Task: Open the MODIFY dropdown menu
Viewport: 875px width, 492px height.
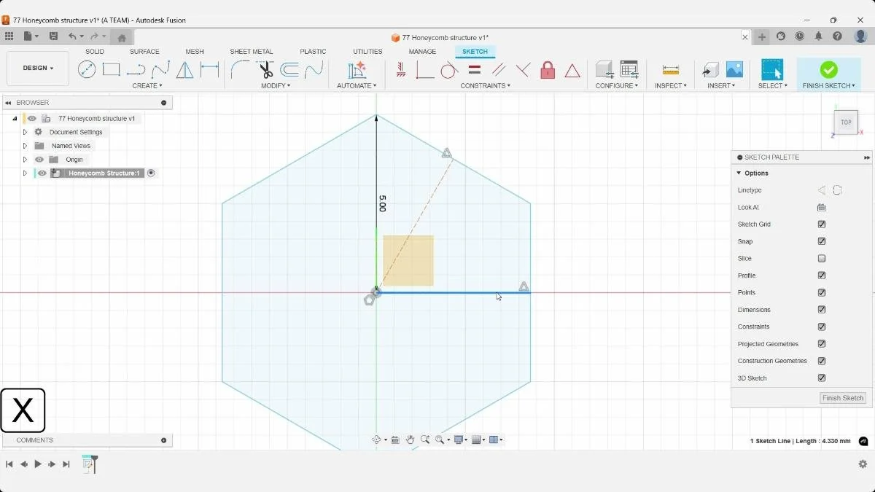Action: 276,86
